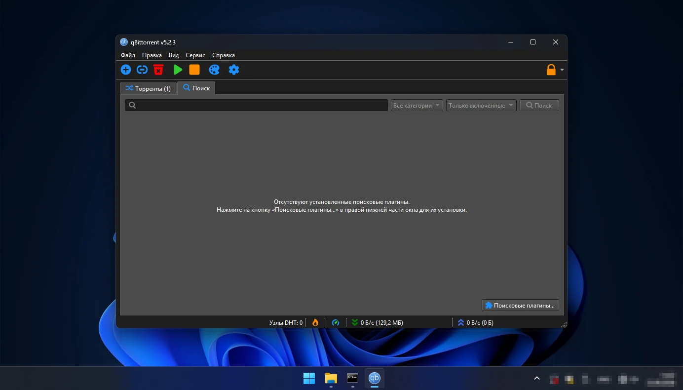
Task: Show hidden tray icons chevron
Action: [537, 379]
